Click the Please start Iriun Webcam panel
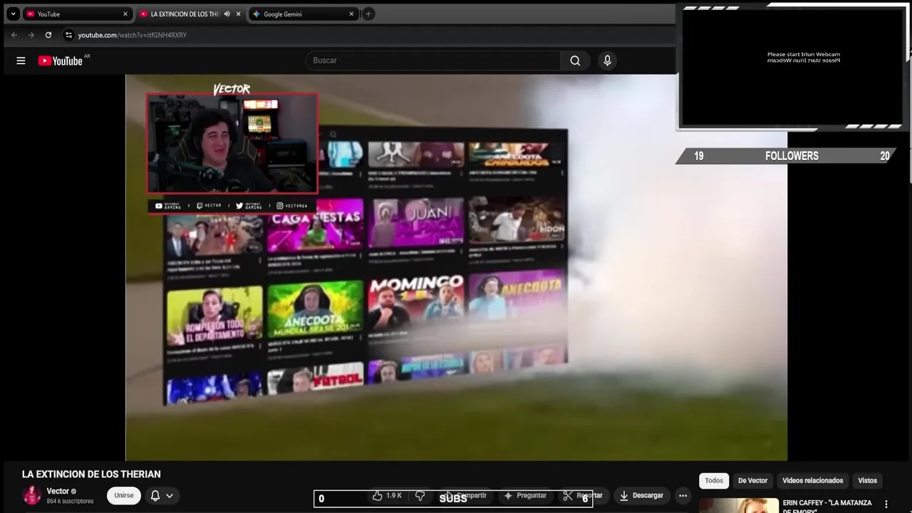The width and height of the screenshot is (912, 513). (792, 67)
